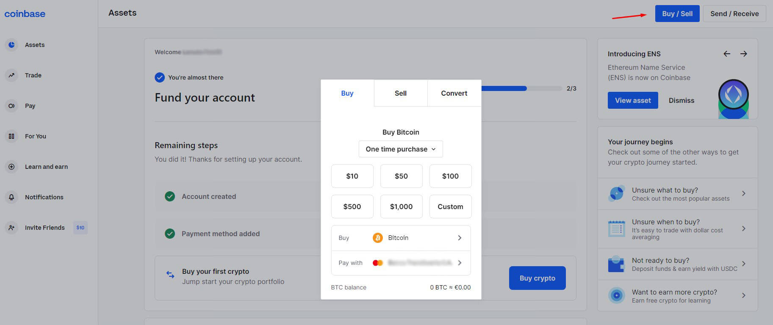
Task: Choose the $100 purchase amount
Action: coord(450,176)
